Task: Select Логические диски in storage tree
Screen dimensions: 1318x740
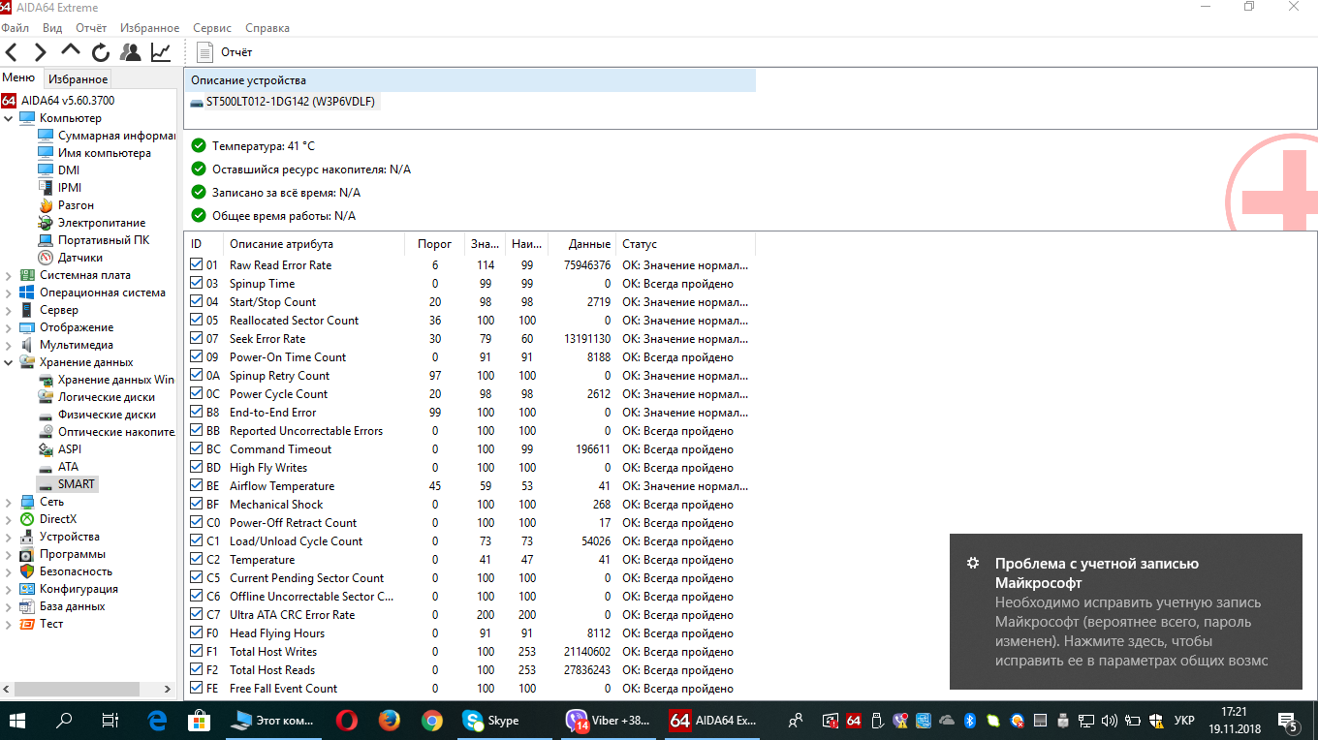Action: pyautogui.click(x=96, y=397)
